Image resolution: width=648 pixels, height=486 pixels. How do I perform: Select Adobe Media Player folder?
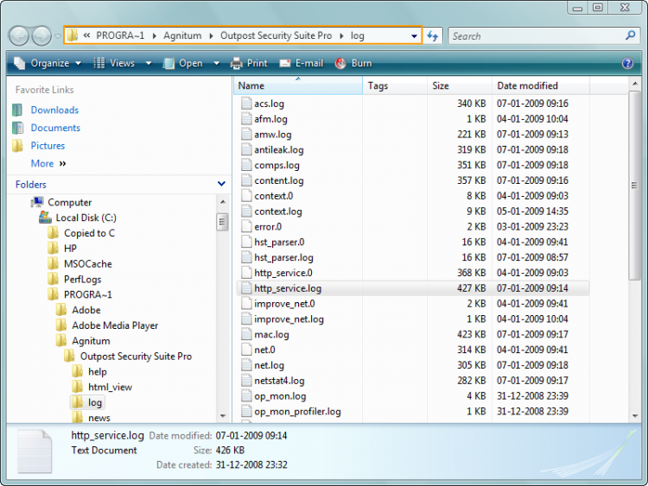click(x=115, y=325)
